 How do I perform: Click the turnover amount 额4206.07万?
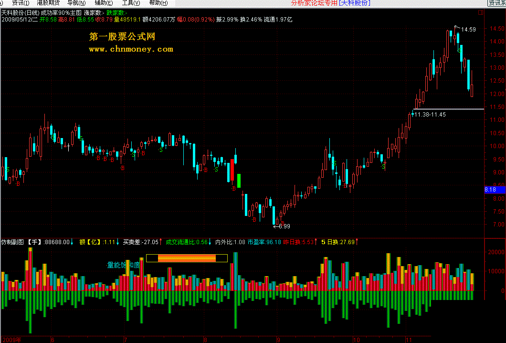tap(159, 20)
